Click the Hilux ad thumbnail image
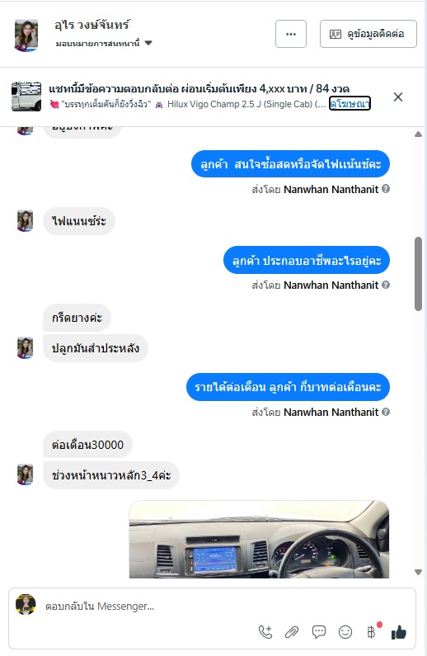Screen dimensions: 427x656 [26, 97]
